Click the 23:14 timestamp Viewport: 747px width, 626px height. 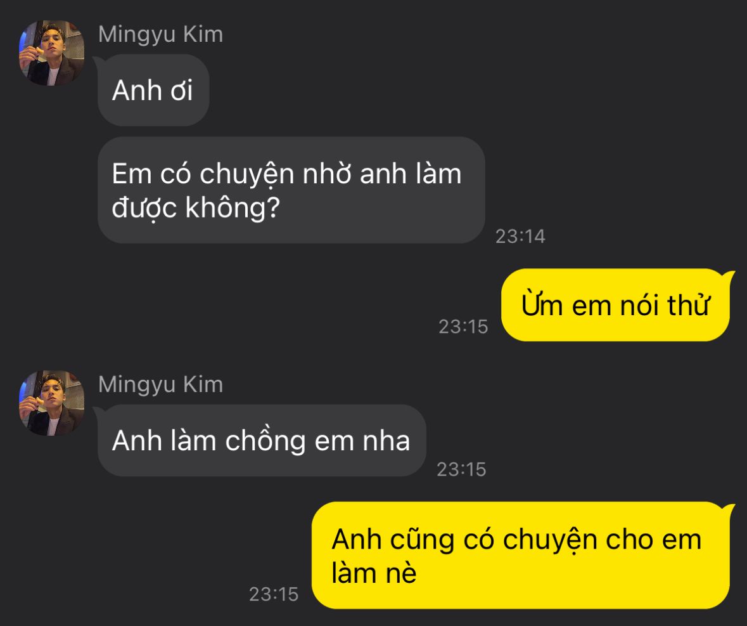click(520, 237)
